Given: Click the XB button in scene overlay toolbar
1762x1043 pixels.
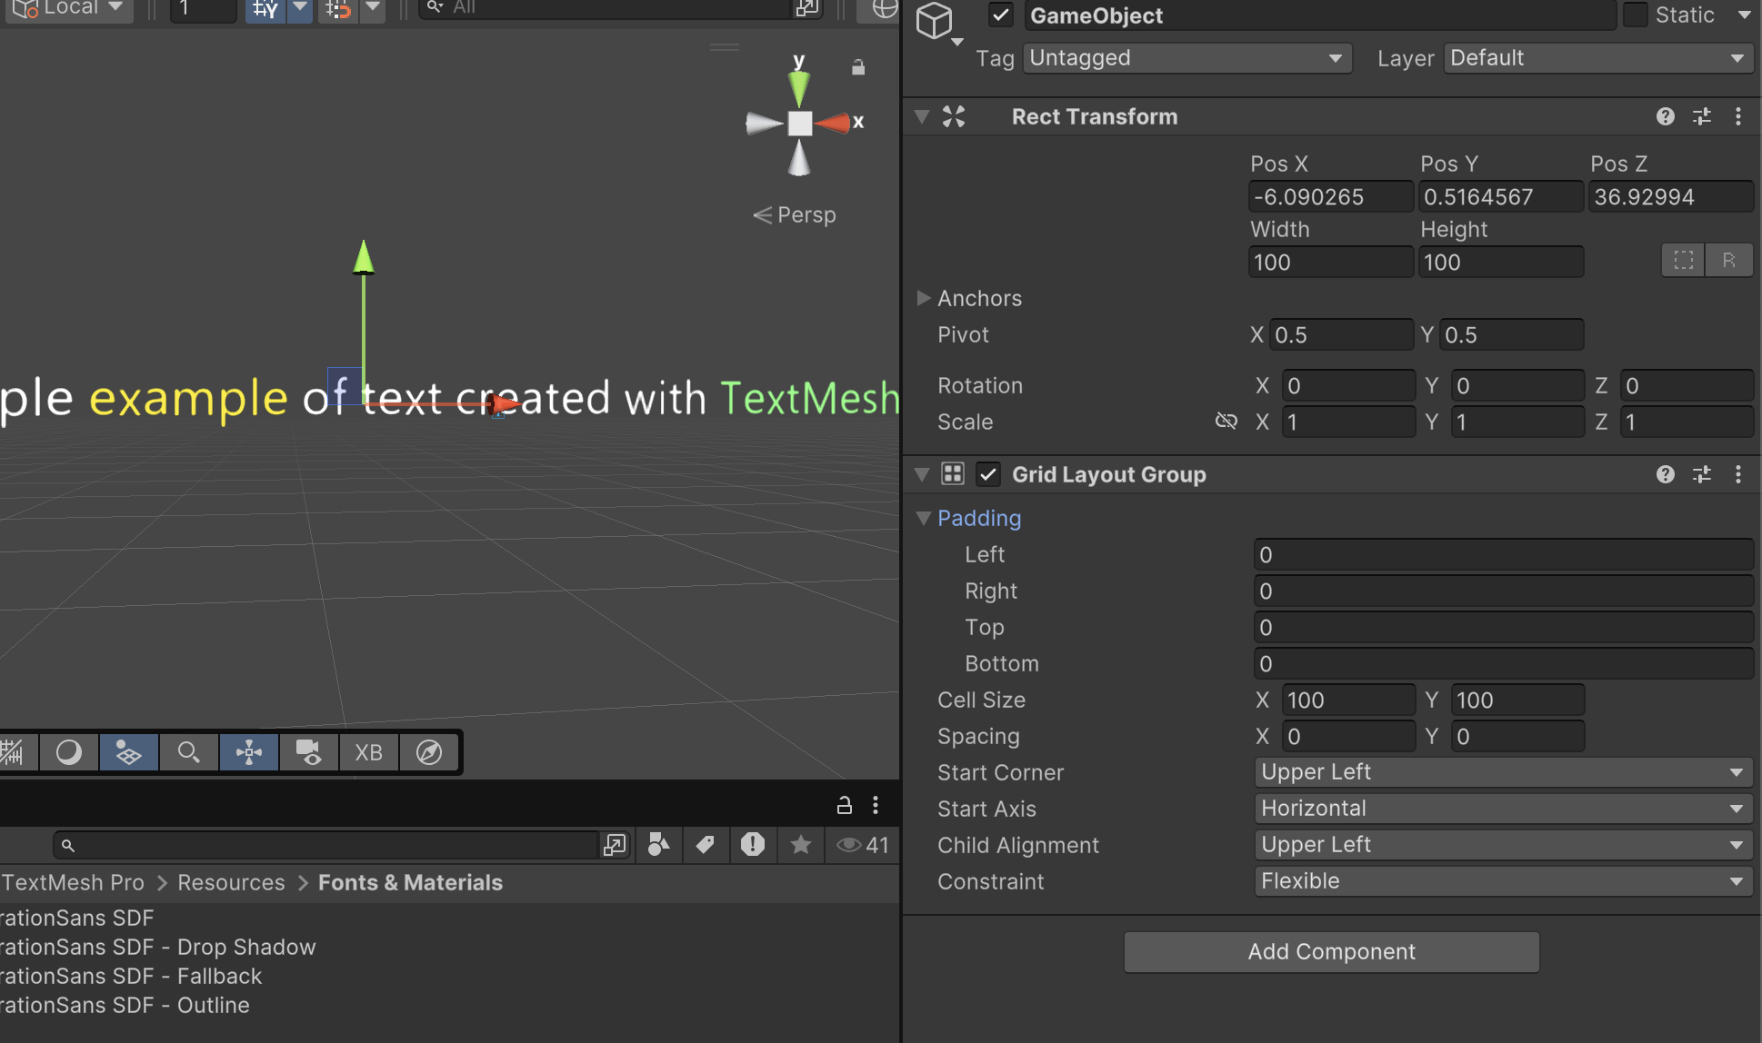Looking at the screenshot, I should [368, 752].
